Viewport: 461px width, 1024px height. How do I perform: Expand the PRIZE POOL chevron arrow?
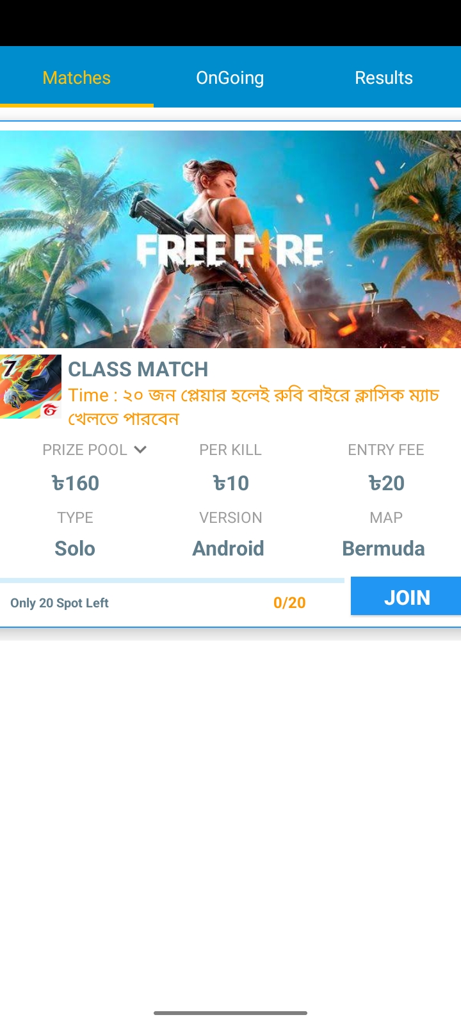pos(140,450)
